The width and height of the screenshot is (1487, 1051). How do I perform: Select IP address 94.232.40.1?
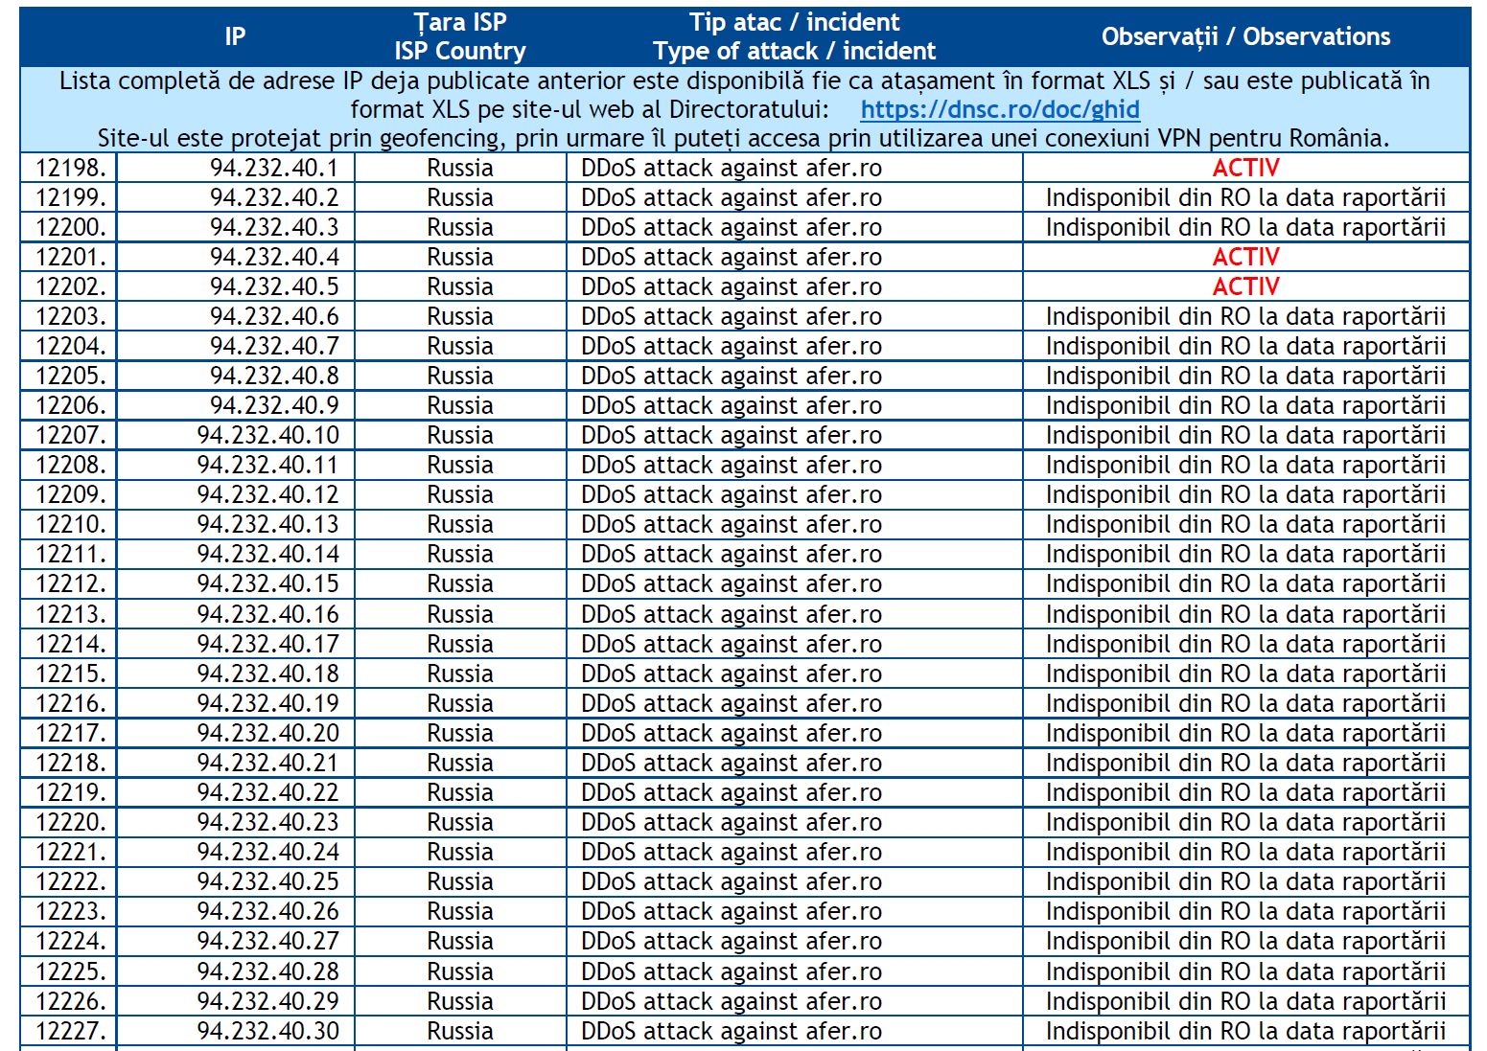(274, 168)
